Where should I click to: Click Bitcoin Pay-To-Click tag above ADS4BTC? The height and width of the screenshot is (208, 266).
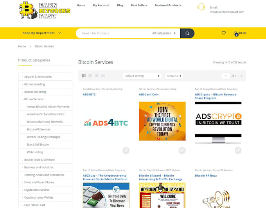(x=112, y=89)
